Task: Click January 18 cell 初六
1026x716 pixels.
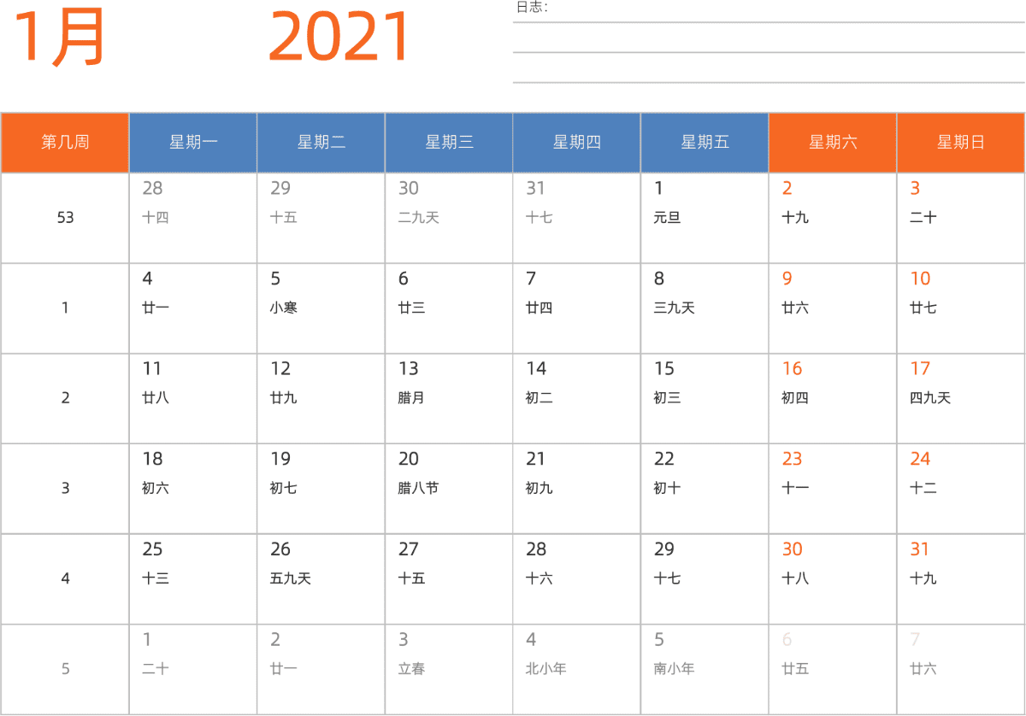Action: point(193,489)
